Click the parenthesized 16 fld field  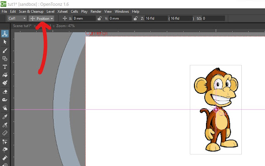(181, 18)
